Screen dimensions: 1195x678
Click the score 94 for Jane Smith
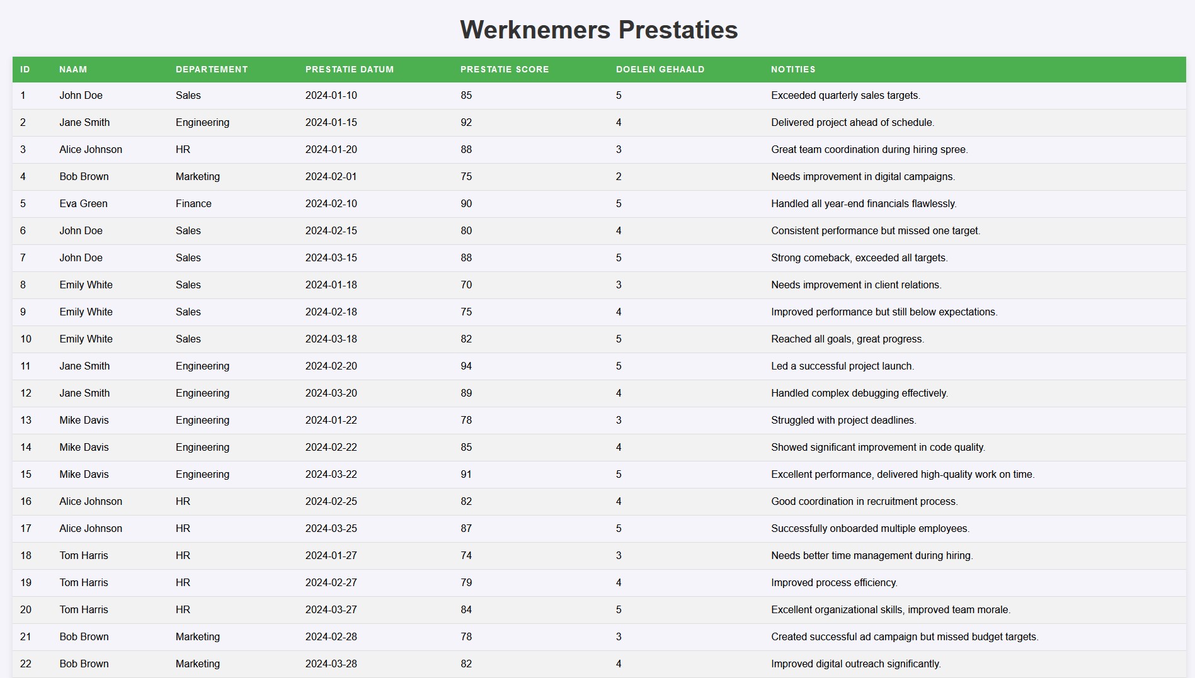(466, 366)
